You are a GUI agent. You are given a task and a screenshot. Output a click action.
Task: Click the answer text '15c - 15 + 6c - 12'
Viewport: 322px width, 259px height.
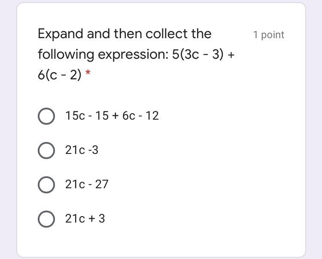point(112,115)
